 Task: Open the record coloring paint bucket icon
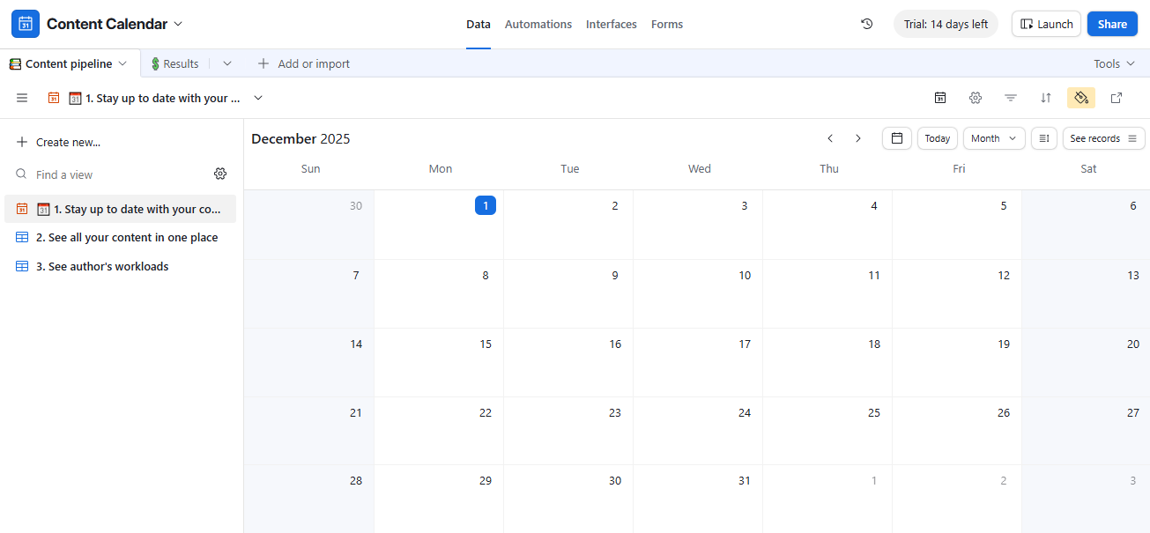click(x=1081, y=98)
